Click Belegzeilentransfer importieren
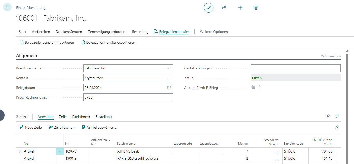 (x=47, y=42)
